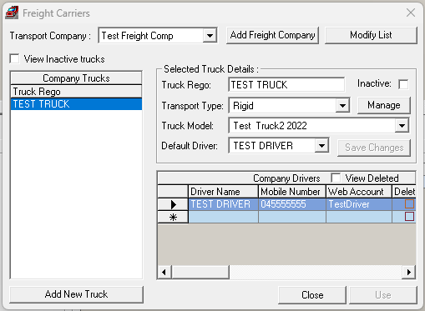Click the Add Freight Company button
Image resolution: width=425 pixels, height=311 pixels.
point(272,35)
